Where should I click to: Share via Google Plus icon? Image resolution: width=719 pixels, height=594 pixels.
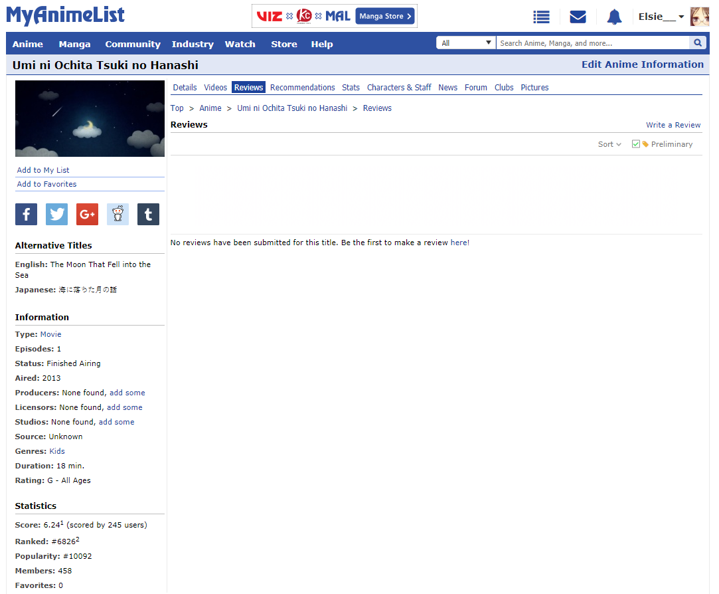(x=87, y=214)
